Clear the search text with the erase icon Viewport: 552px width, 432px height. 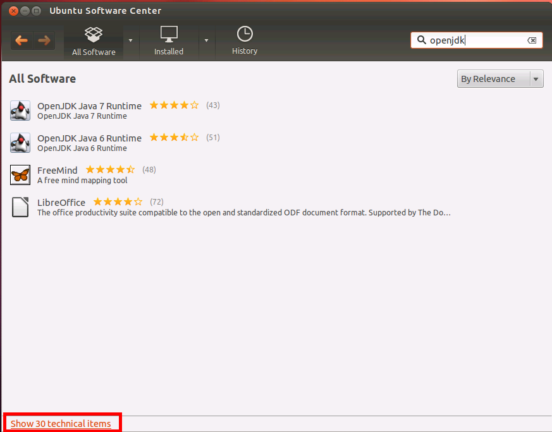point(532,40)
